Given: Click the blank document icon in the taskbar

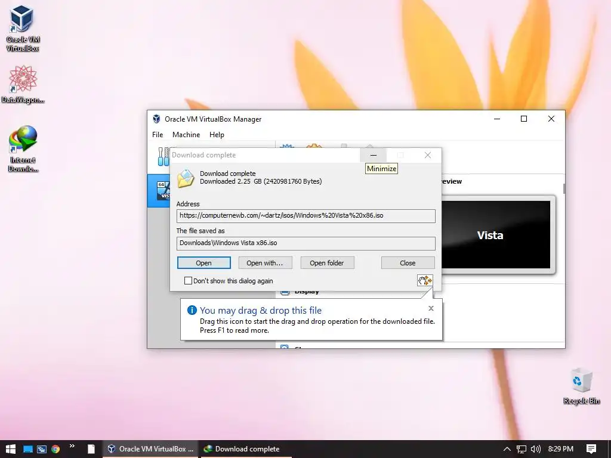Looking at the screenshot, I should pyautogui.click(x=91, y=449).
